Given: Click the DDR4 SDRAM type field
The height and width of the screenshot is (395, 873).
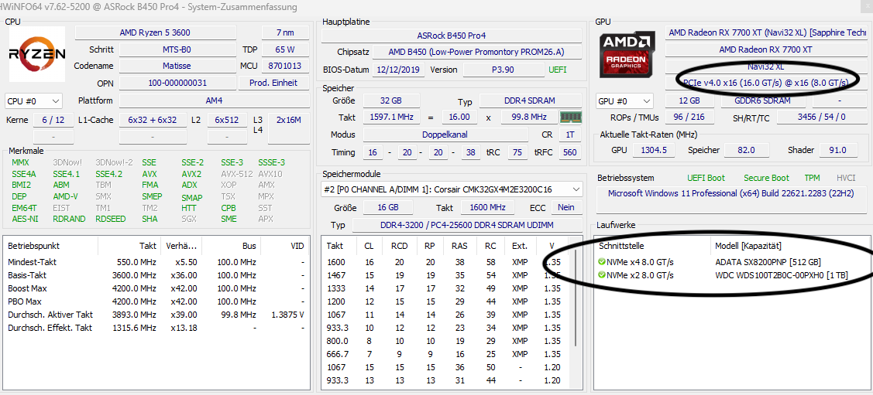Looking at the screenshot, I should tap(531, 103).
